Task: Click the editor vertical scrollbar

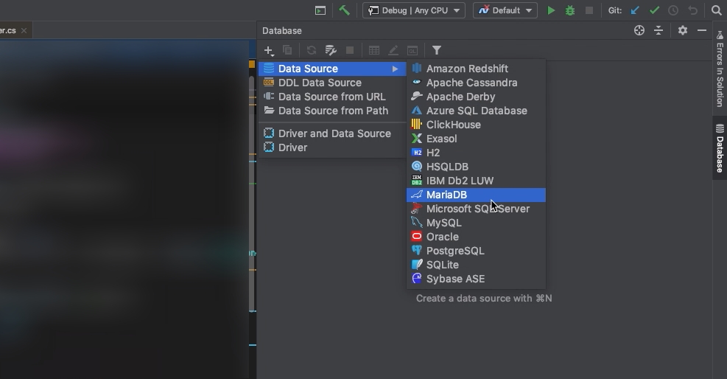Action: 252,195
